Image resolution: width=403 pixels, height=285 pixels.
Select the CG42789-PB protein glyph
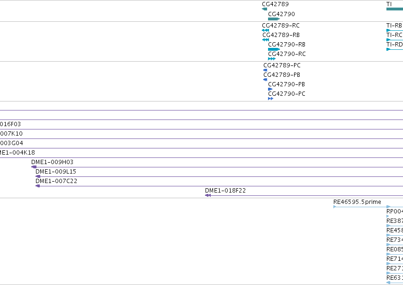[x=265, y=80]
